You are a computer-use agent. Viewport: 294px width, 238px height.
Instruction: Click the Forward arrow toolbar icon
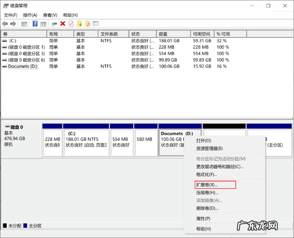pos(13,24)
